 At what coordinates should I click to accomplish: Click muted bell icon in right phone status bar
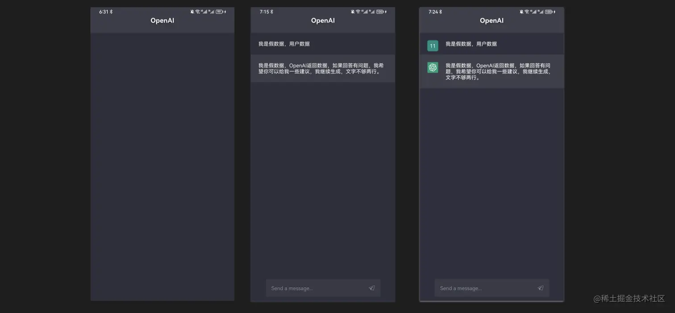(521, 12)
